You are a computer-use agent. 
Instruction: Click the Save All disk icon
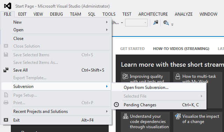point(6,70)
